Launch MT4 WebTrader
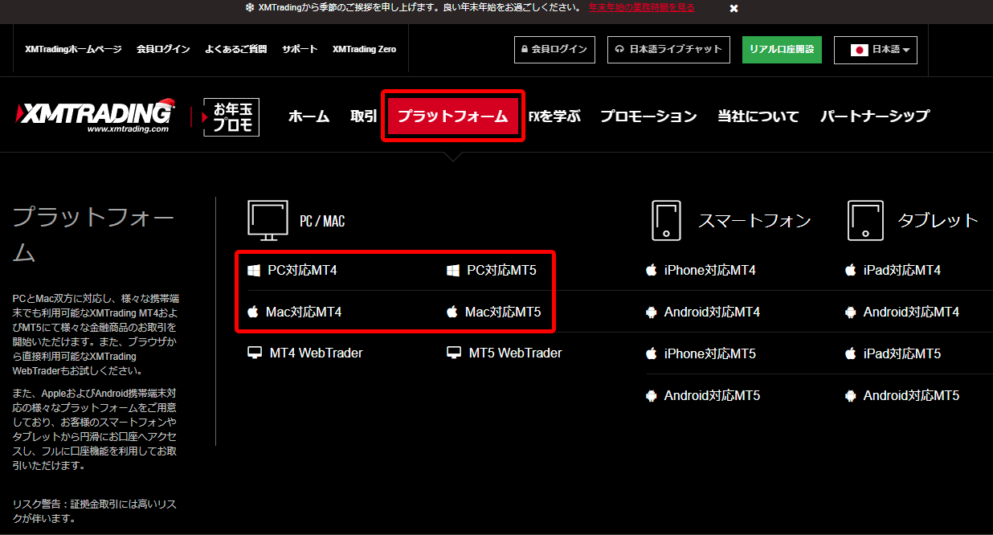 click(x=316, y=353)
